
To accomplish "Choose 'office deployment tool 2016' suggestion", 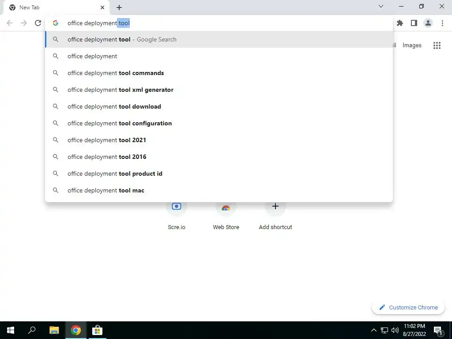I will click(x=219, y=157).
